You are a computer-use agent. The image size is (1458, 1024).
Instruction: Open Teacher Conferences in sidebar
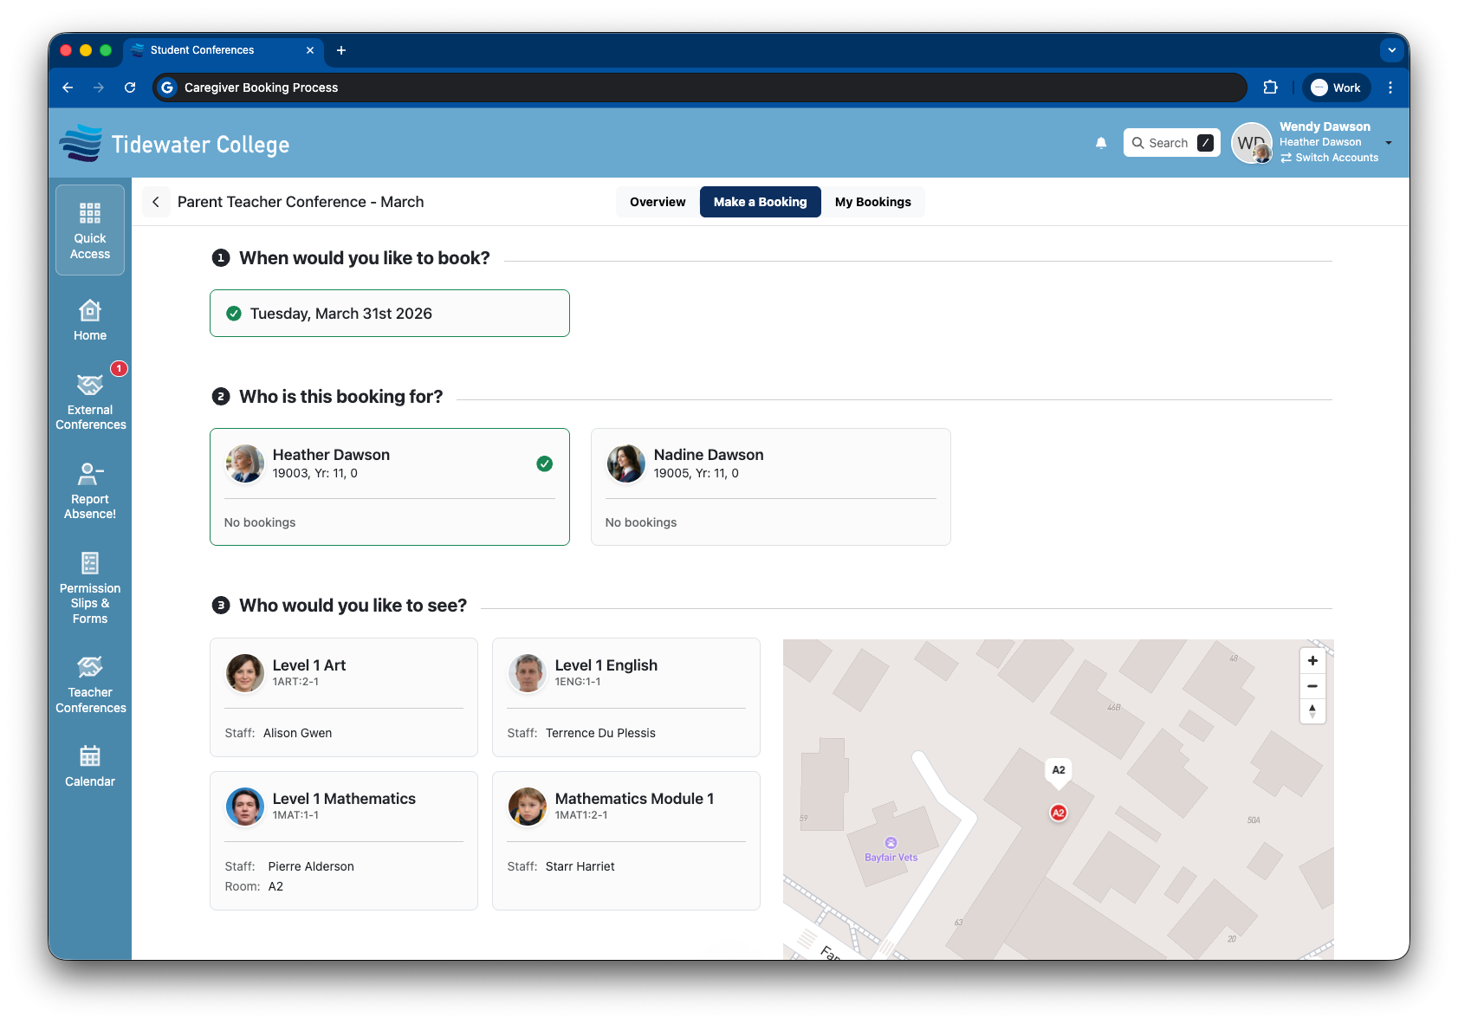pos(90,684)
